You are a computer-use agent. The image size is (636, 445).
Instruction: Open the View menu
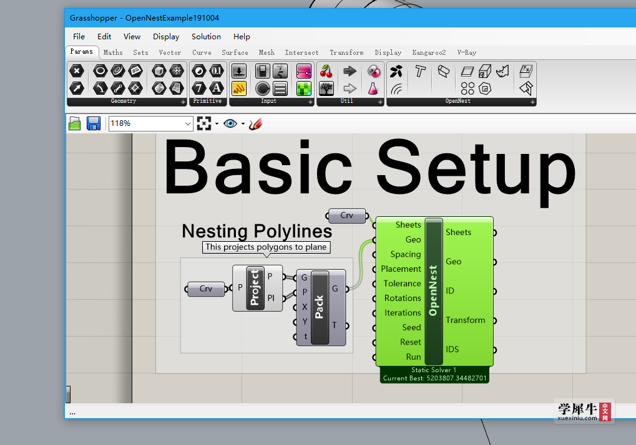[x=132, y=36]
